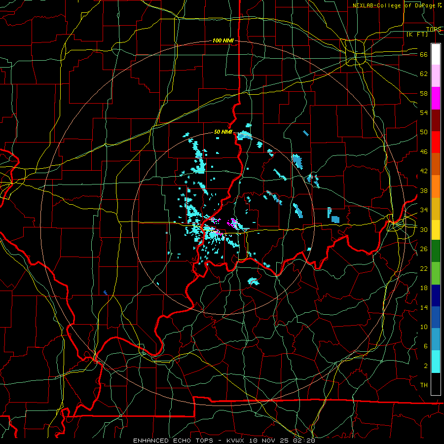Click the 50 NMI range ring label
This screenshot has height=444, width=444.
pos(223,132)
